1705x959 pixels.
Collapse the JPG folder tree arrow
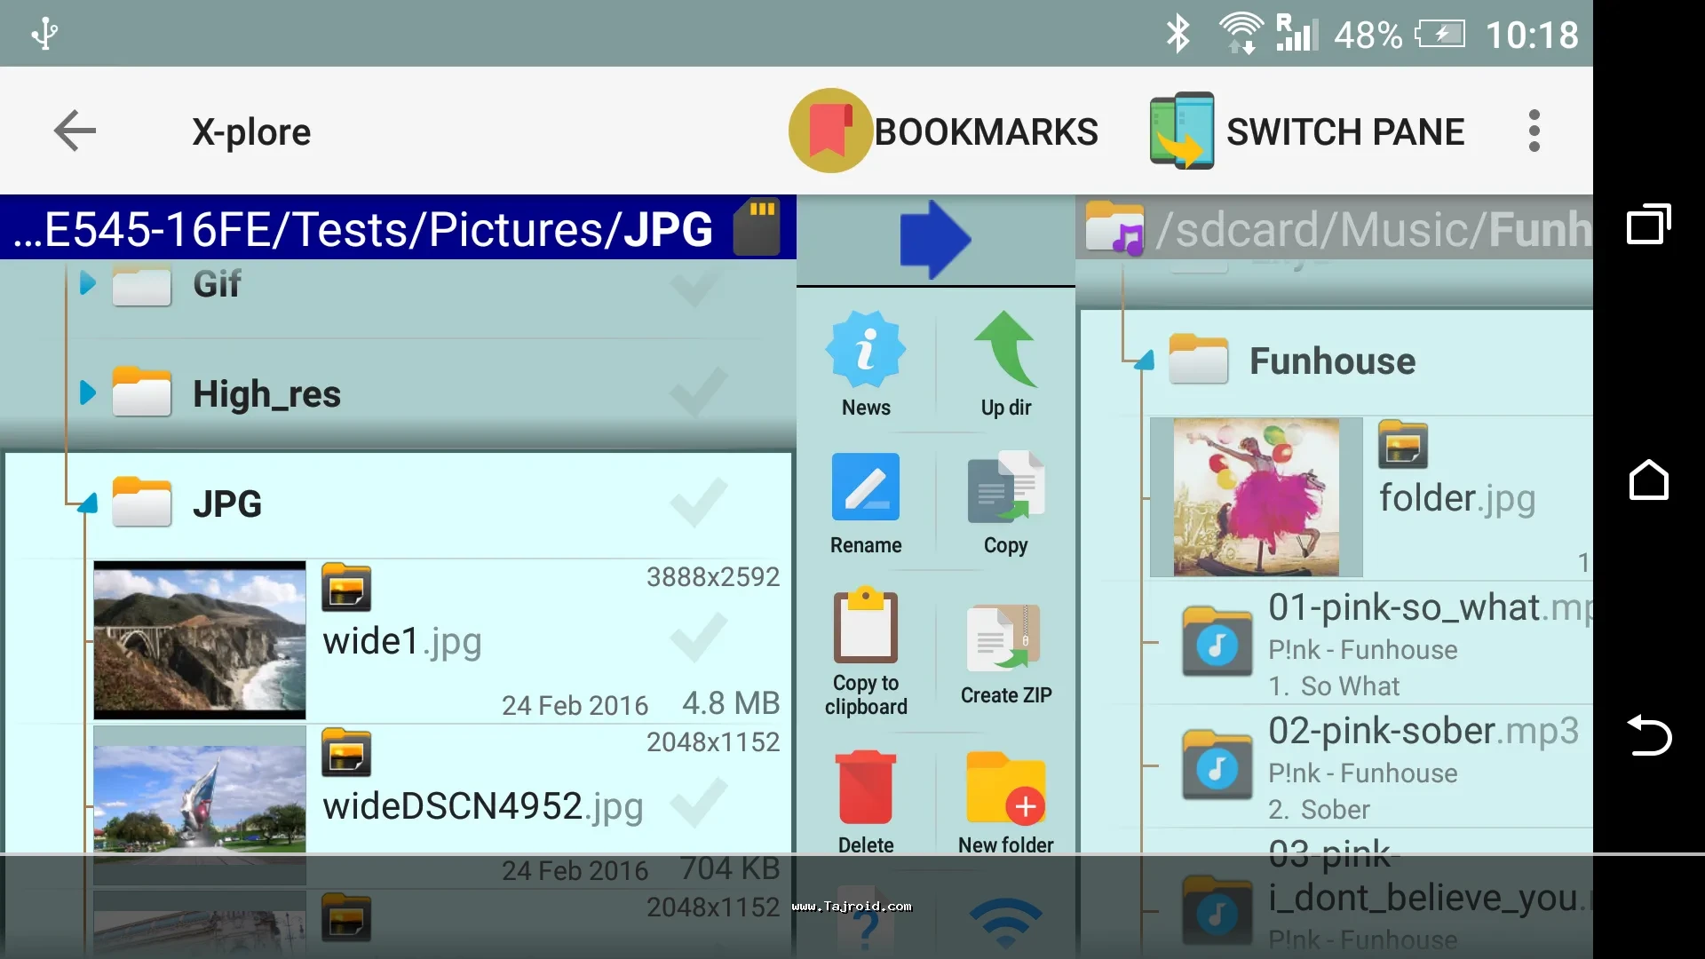tap(87, 504)
